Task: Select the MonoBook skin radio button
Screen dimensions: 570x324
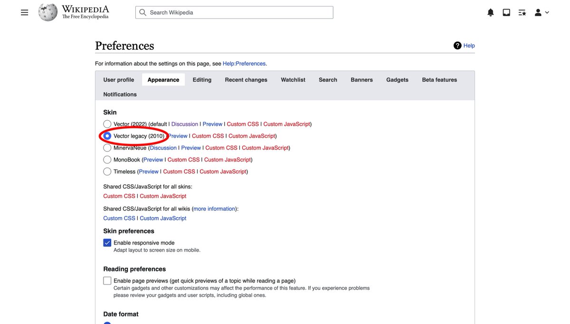Action: (x=107, y=160)
